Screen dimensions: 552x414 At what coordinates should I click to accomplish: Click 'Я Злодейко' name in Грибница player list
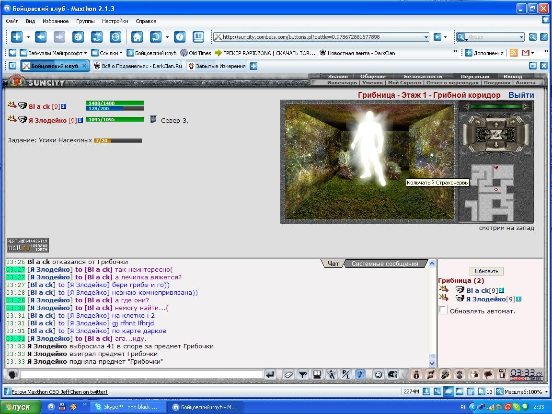click(x=485, y=299)
